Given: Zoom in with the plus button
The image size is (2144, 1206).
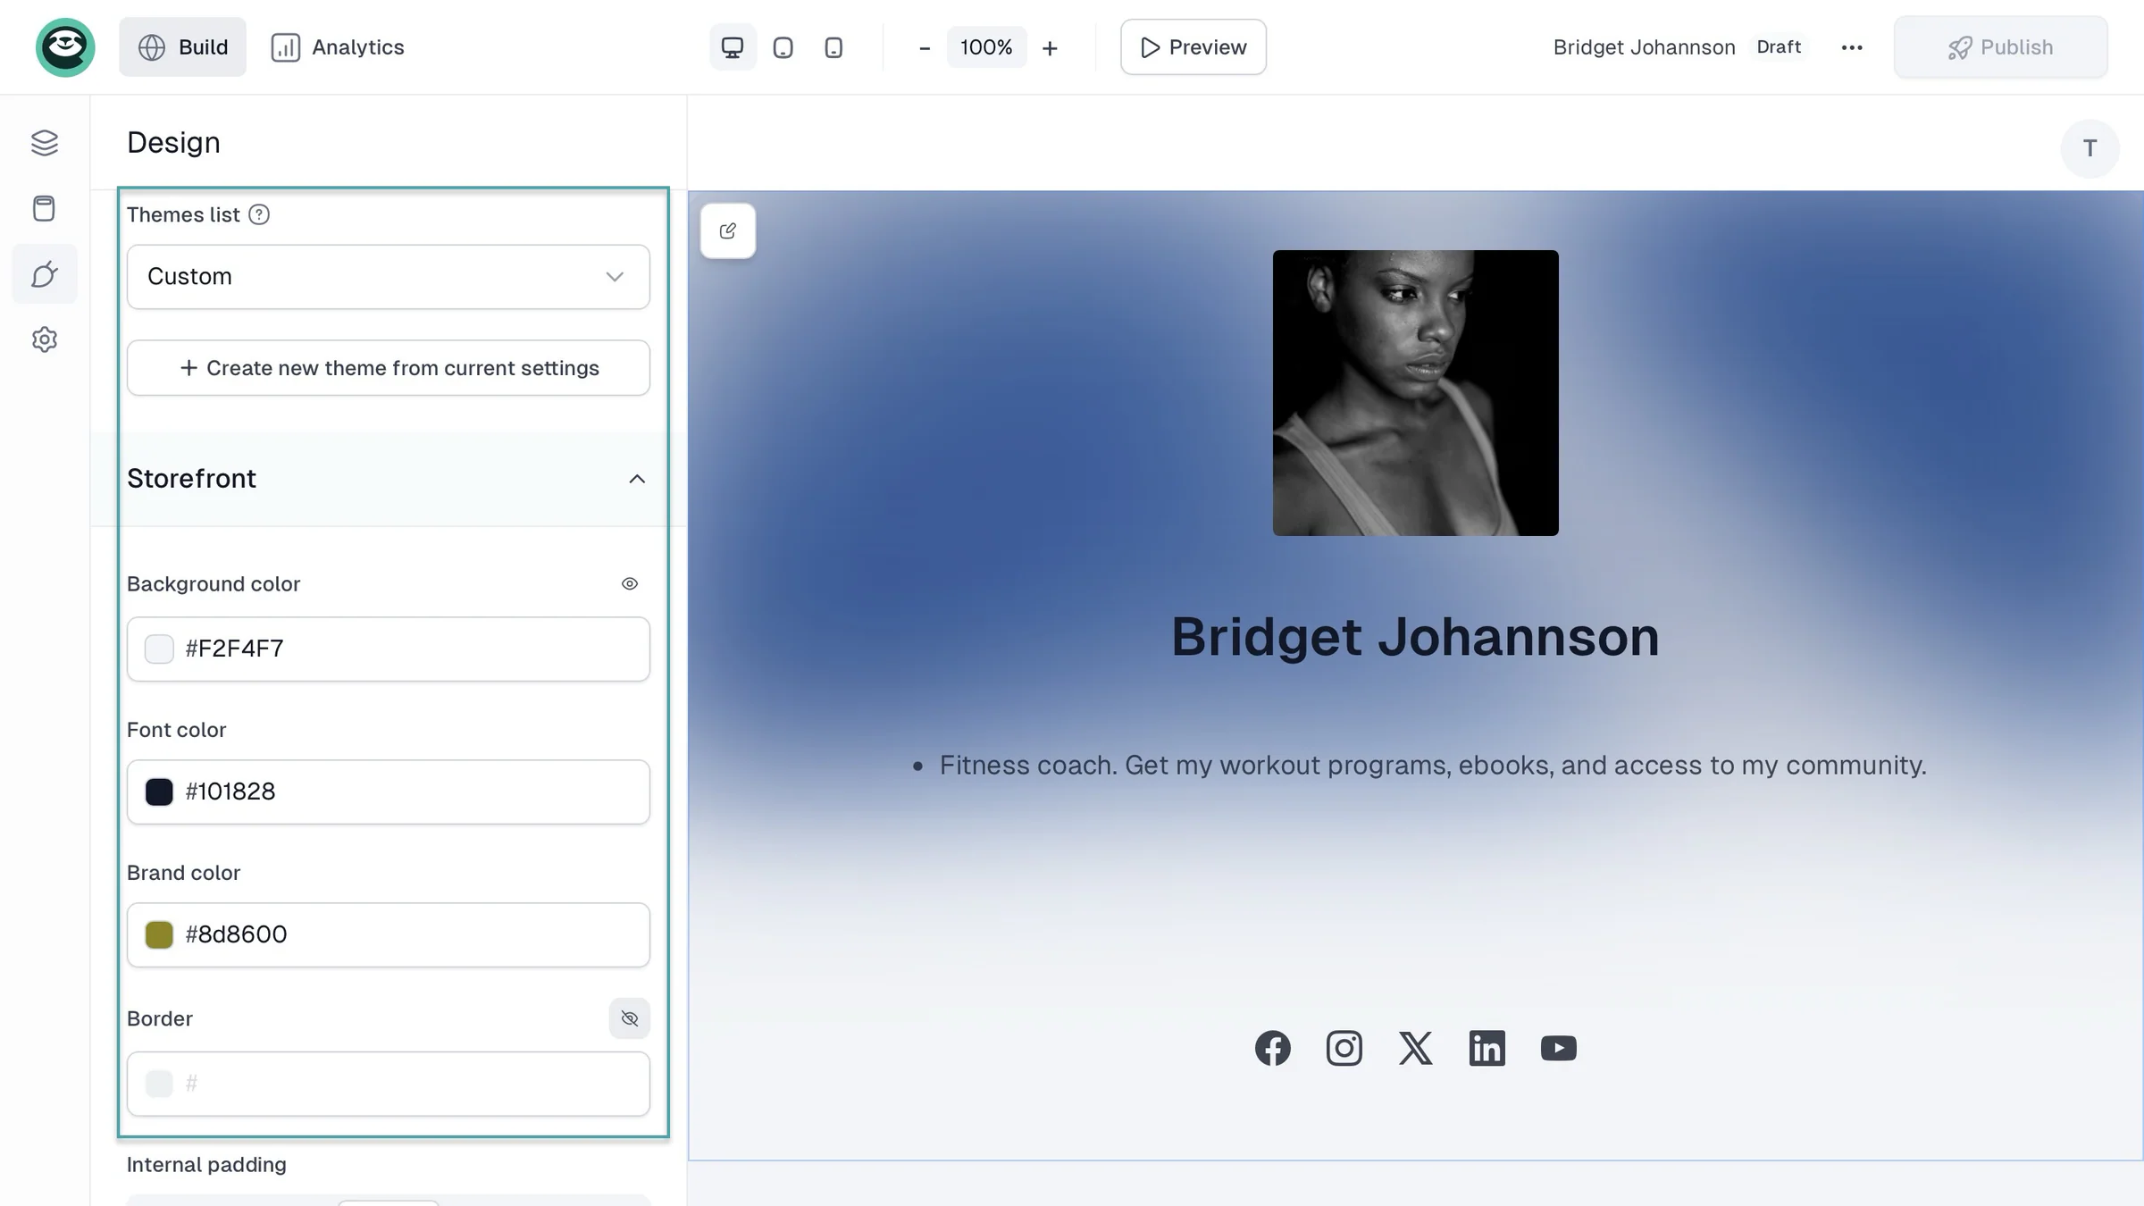Looking at the screenshot, I should (x=1051, y=47).
